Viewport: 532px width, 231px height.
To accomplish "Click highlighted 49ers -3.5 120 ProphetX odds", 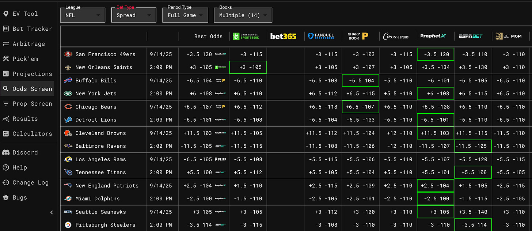I will coord(436,54).
